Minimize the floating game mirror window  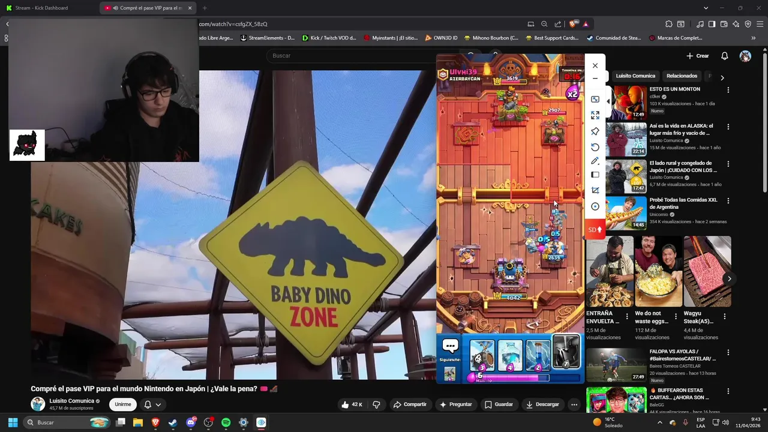point(595,79)
